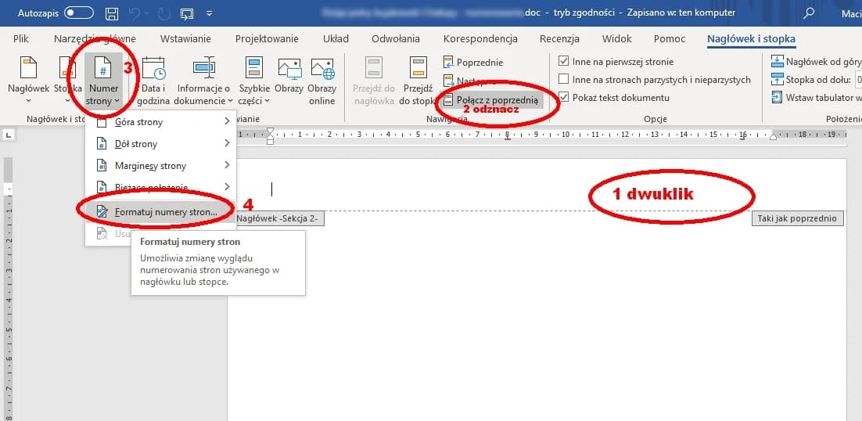Image resolution: width=862 pixels, height=421 pixels.
Task: Click the Save icon in title bar
Action: coord(112,13)
